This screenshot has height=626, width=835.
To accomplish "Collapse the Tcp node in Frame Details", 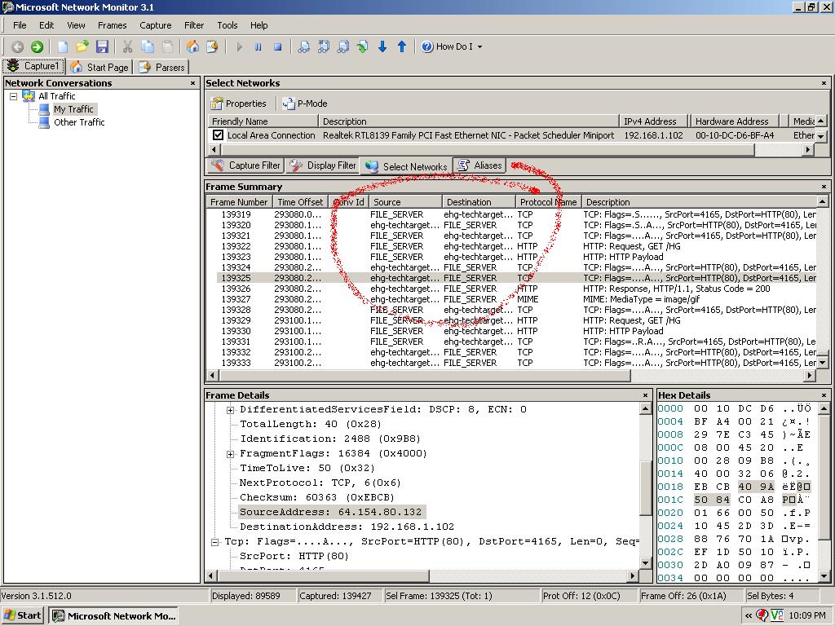I will point(214,542).
